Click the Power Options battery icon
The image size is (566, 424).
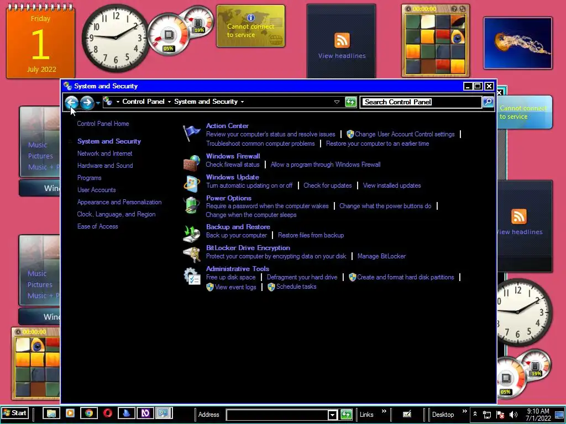pyautogui.click(x=191, y=205)
